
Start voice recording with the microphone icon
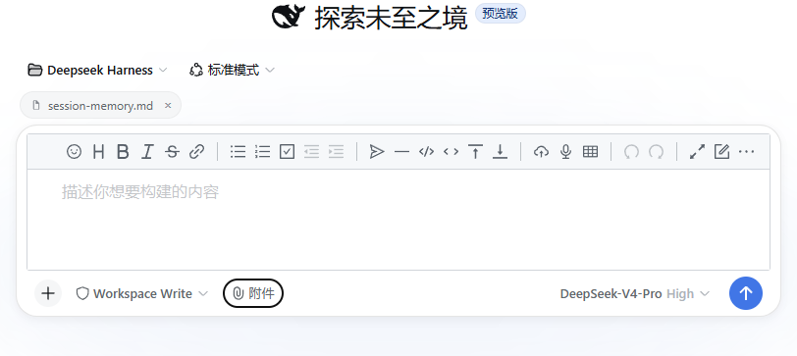(565, 151)
